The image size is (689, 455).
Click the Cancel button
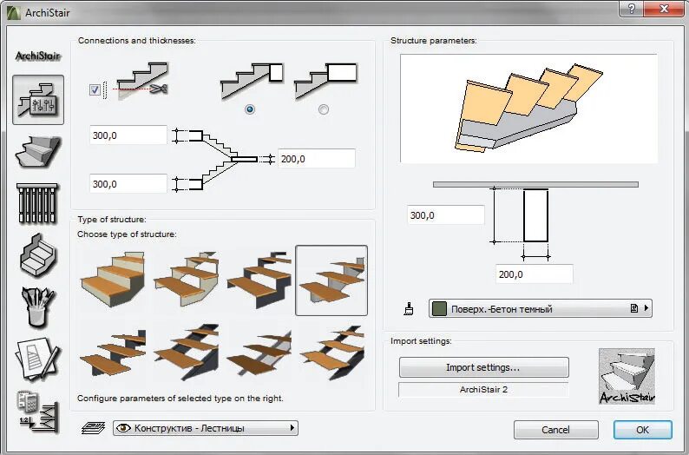pos(556,430)
